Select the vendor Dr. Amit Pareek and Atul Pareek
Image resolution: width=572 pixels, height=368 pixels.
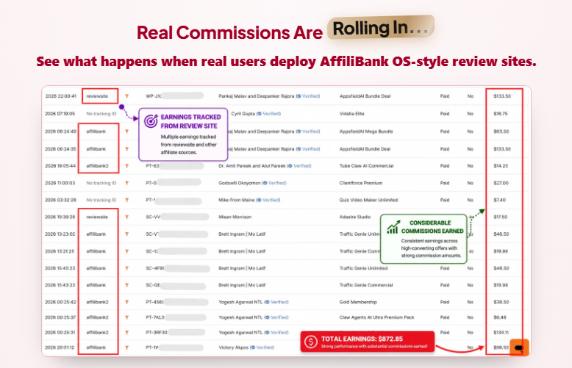coord(252,166)
